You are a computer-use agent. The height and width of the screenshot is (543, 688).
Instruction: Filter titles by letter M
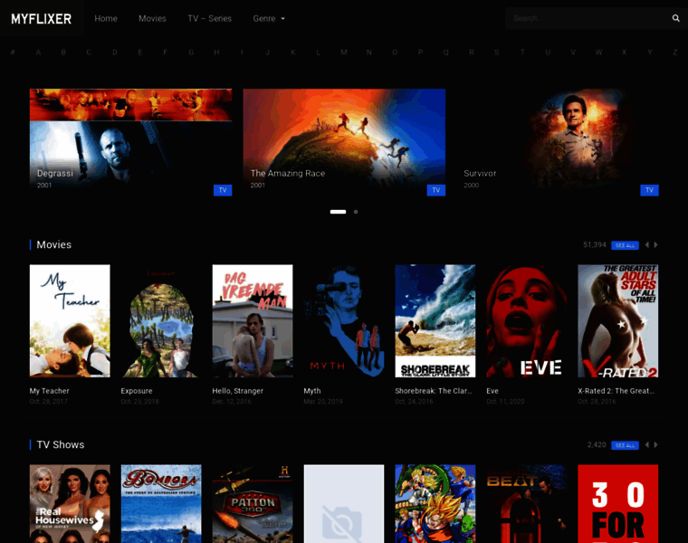tap(344, 52)
